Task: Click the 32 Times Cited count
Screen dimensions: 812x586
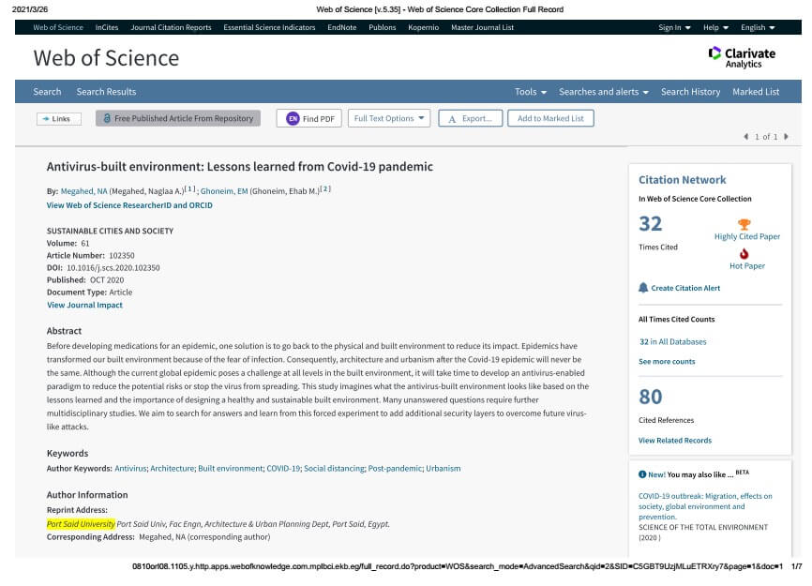Action: click(651, 224)
